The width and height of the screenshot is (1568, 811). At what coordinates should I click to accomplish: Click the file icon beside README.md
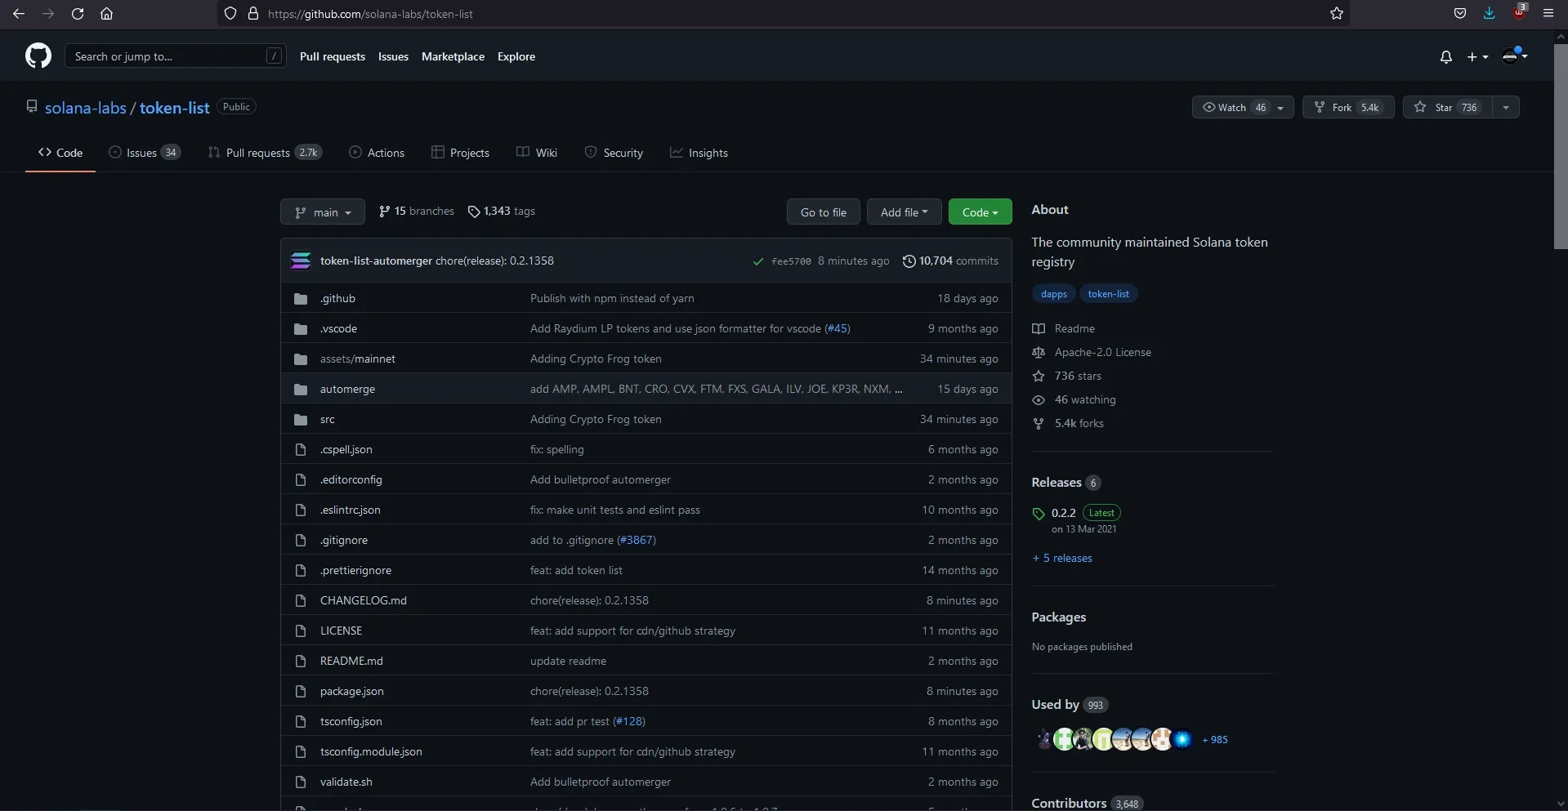301,661
